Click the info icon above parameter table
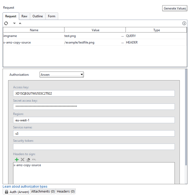 (x=184, y=23)
